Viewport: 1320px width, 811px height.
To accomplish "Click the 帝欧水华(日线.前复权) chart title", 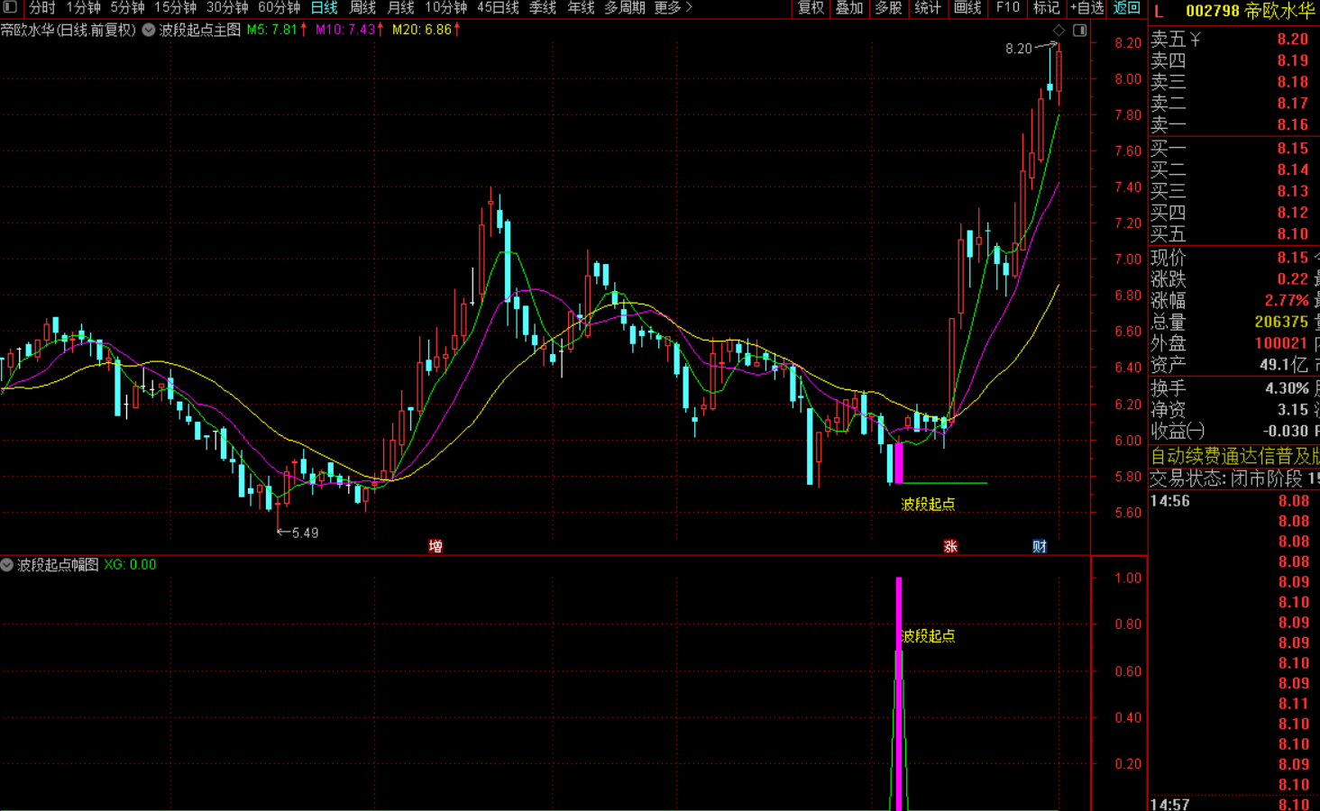I will [68, 30].
